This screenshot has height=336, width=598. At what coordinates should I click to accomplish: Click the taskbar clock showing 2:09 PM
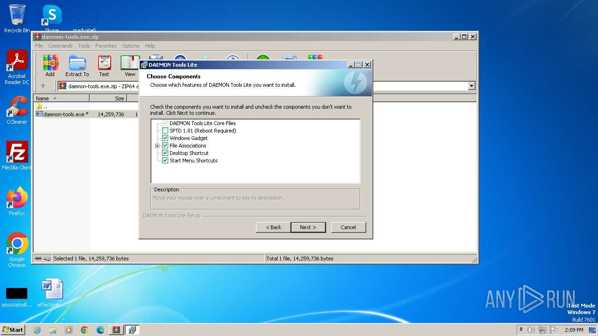[574, 330]
